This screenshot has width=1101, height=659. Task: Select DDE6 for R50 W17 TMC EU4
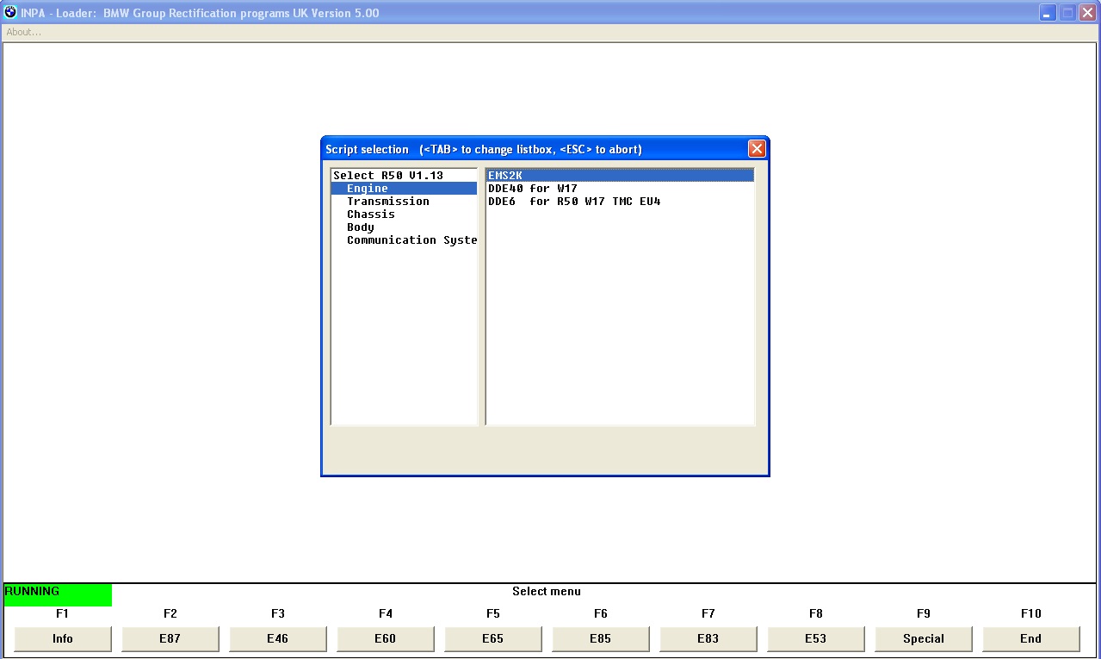click(x=574, y=202)
